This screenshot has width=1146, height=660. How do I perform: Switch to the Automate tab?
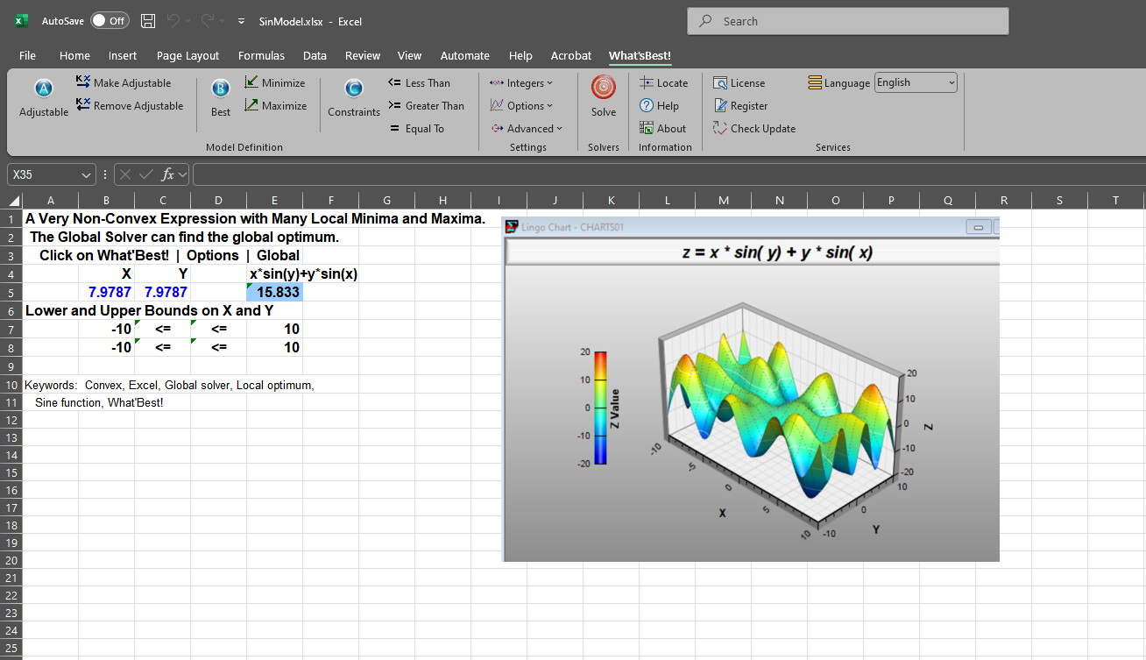point(464,55)
